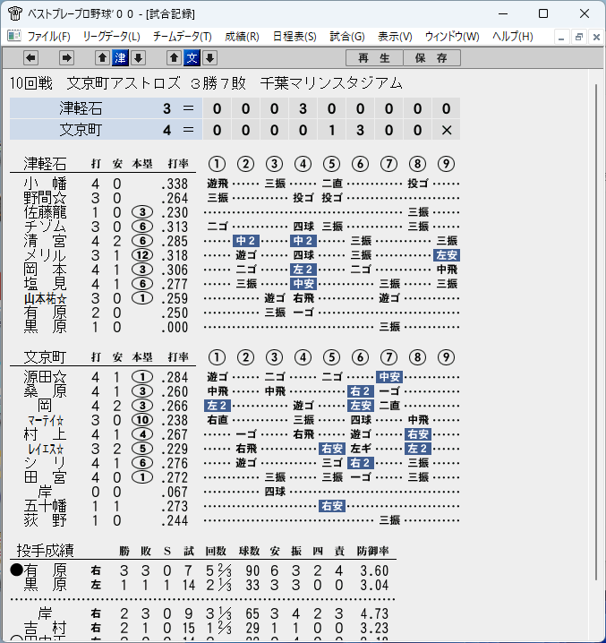This screenshot has height=643, width=606.
Task: Click the document icon left of ファイル menu
Action: [x=14, y=36]
